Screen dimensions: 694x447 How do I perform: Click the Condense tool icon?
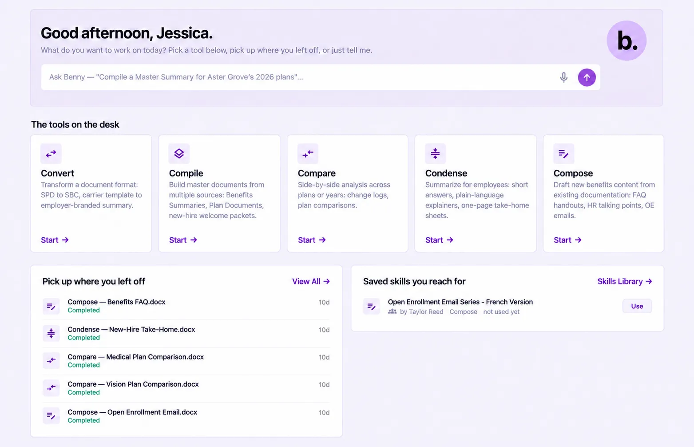435,154
